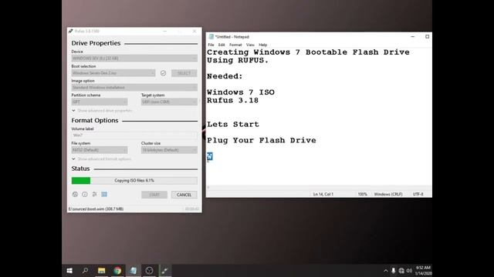Open Rufus language selection globe icon
Image resolution: width=494 pixels, height=277 pixels.
[x=75, y=195]
